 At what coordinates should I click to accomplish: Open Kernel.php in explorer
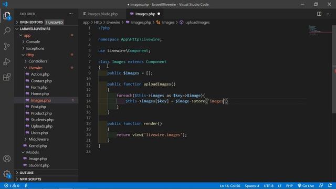pos(46,146)
